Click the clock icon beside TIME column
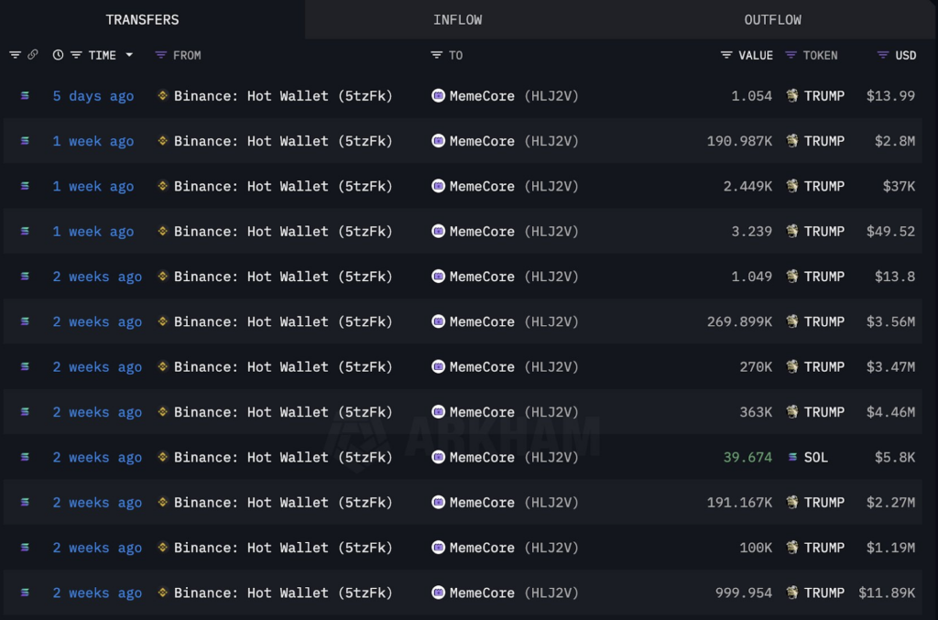This screenshot has width=938, height=620. click(x=58, y=55)
